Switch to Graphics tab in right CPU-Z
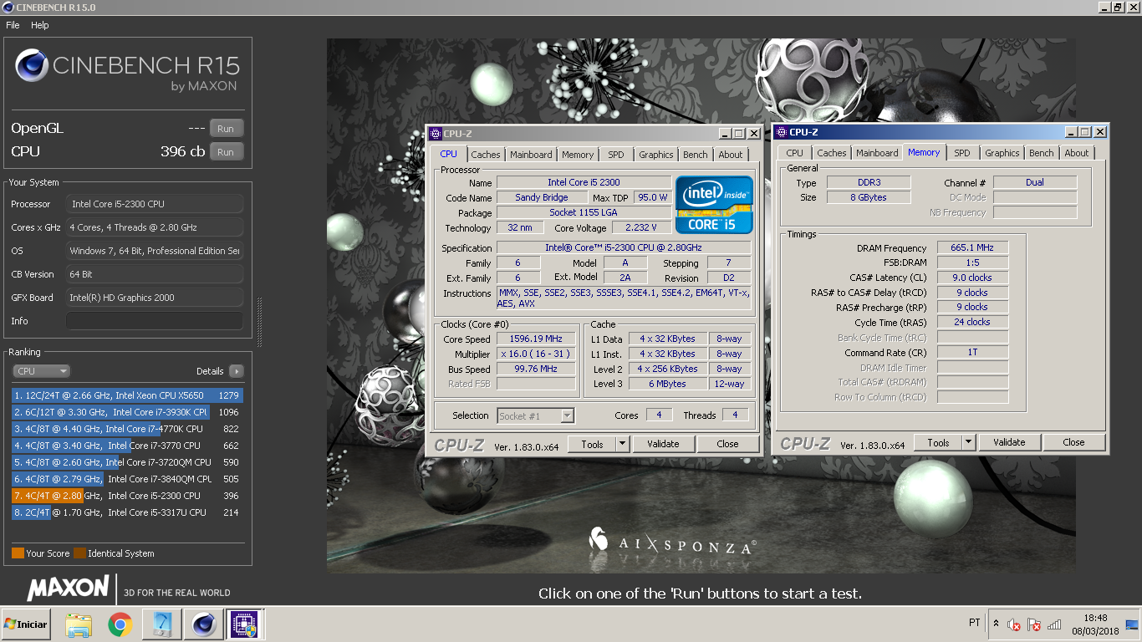Screen dimensions: 1142x642 1002,153
